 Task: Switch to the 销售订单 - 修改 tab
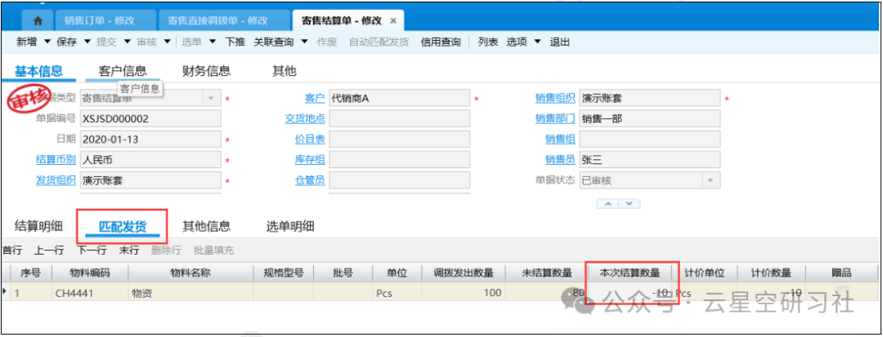point(99,20)
